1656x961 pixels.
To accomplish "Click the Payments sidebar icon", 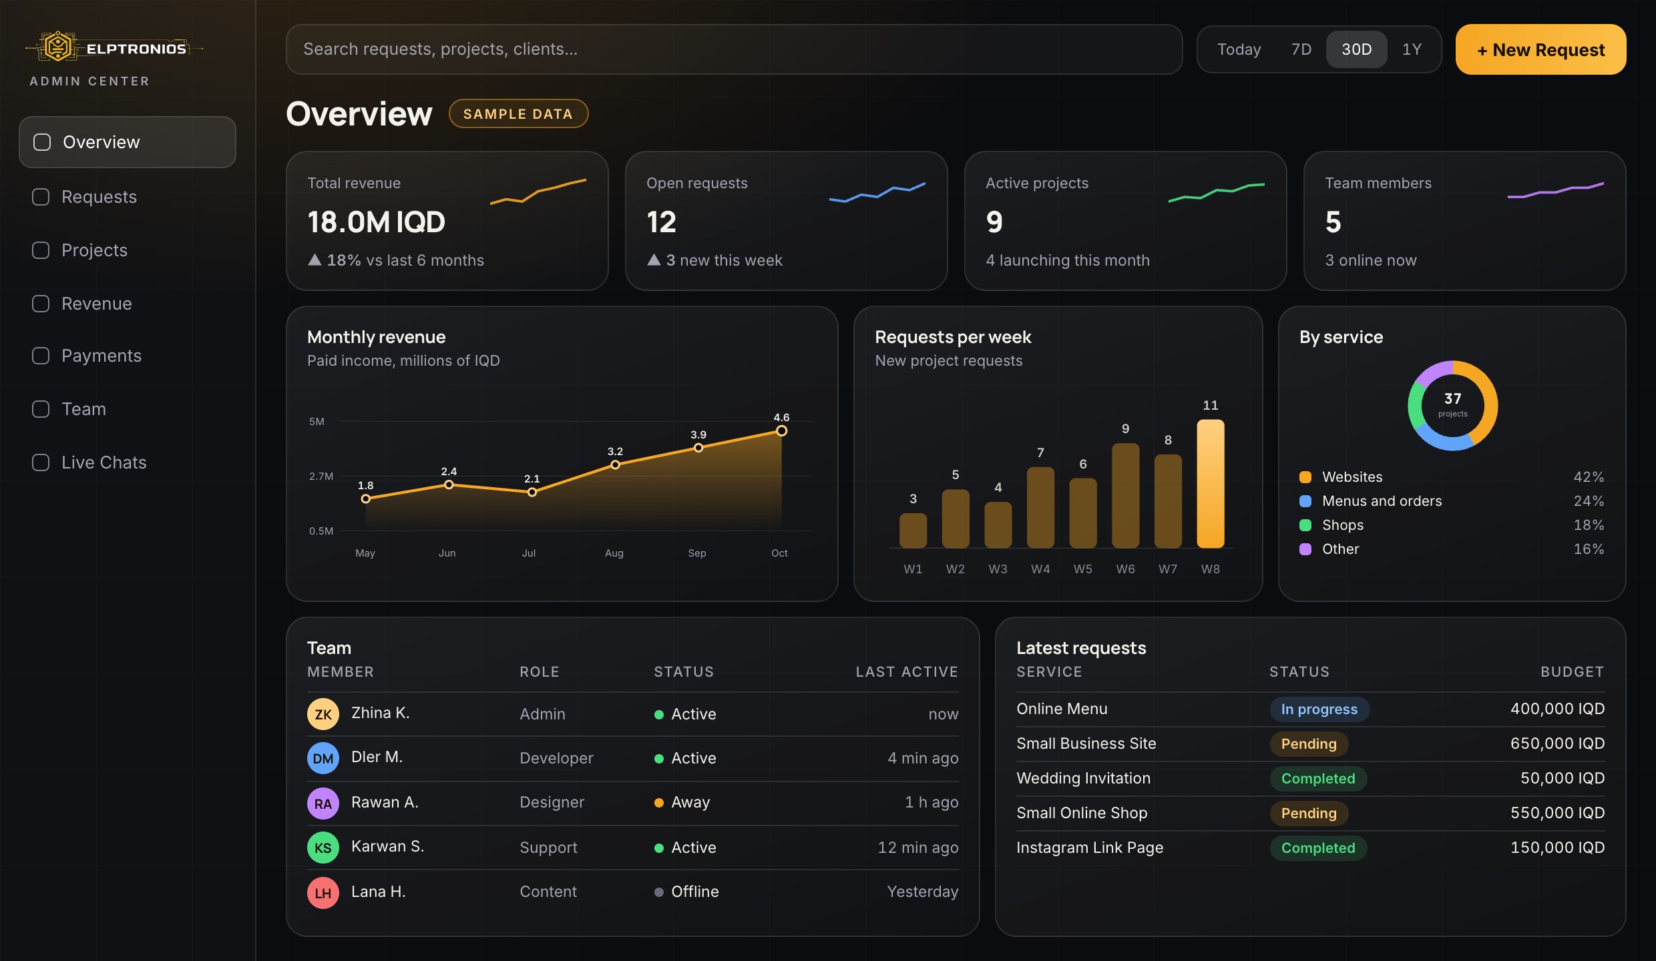I will (41, 356).
